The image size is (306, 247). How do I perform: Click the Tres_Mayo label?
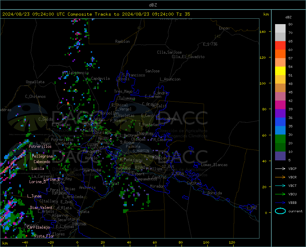click(123, 91)
